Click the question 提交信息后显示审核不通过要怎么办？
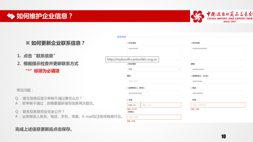Image resolution: width=253 pixels, height=142 pixels. (x=52, y=98)
